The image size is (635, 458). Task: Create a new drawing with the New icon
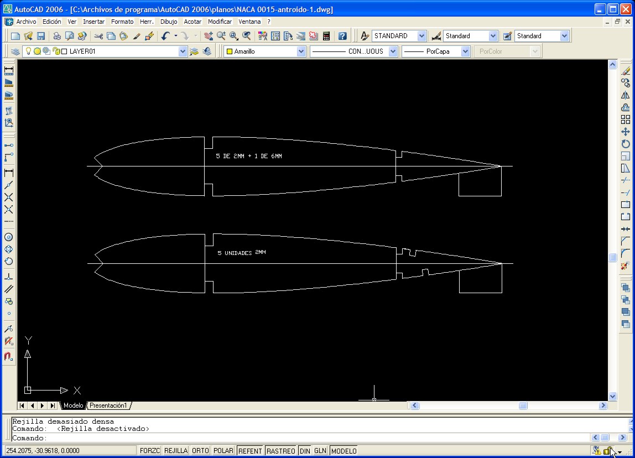coord(15,36)
